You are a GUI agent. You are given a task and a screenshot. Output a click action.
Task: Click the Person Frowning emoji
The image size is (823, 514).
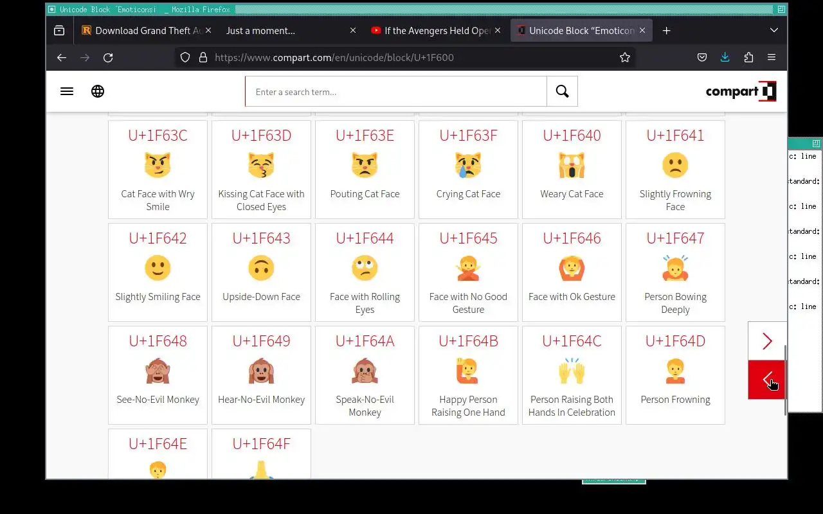tap(675, 371)
